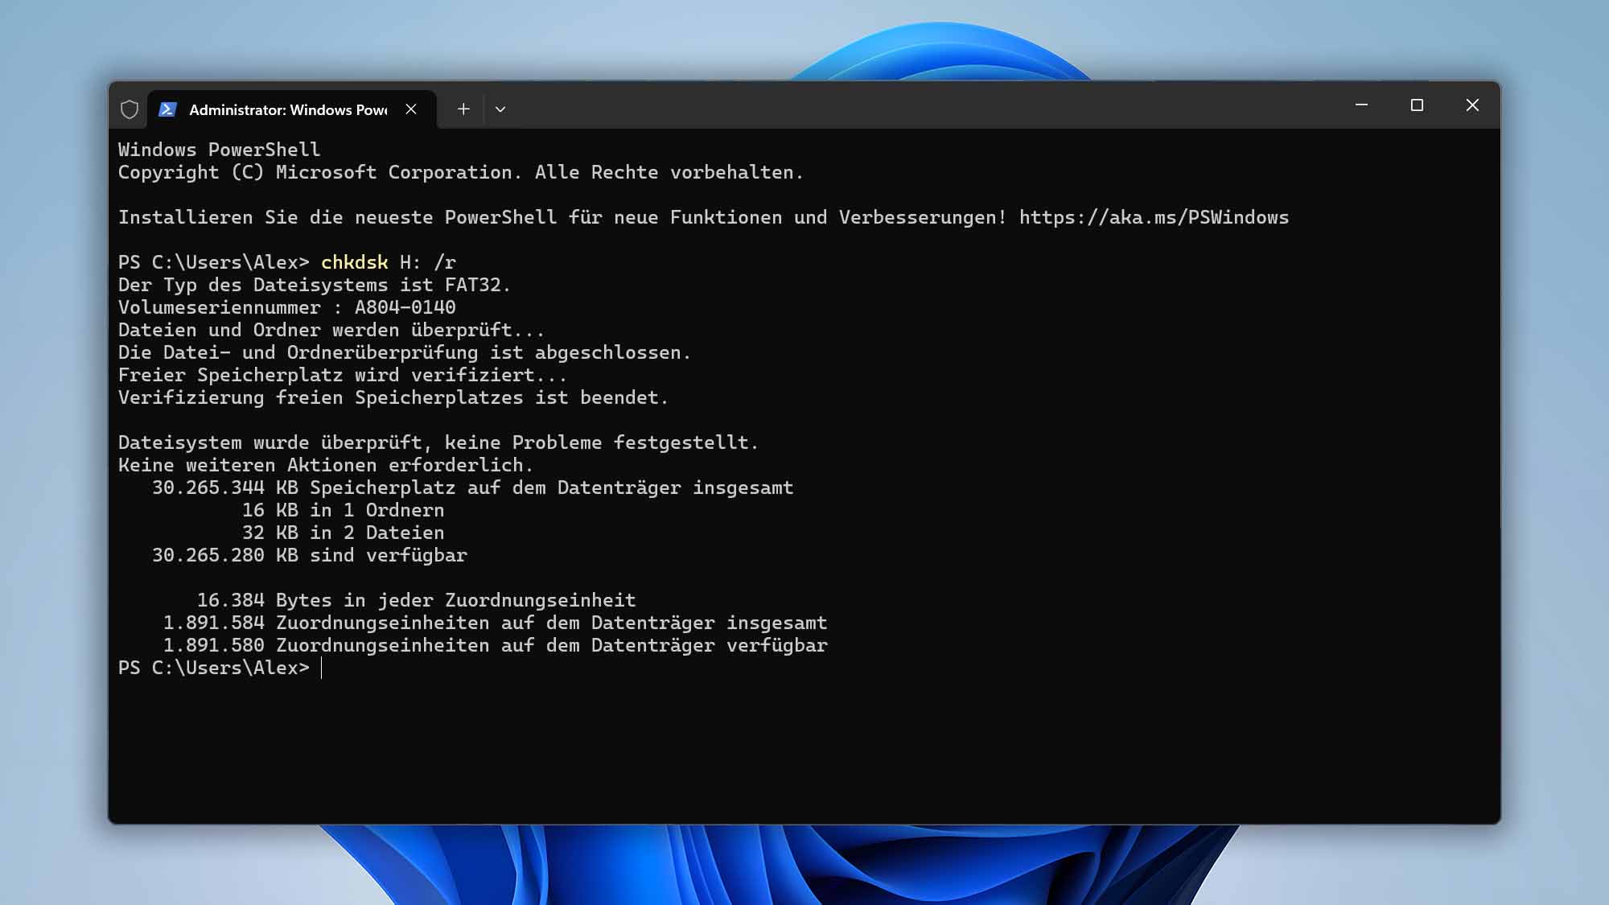1609x905 pixels.
Task: Click 'Der Typ des Dateisystems ist FAT32.' line
Action: [315, 285]
